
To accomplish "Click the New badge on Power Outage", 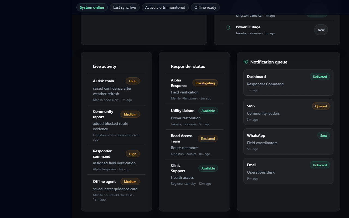I will tap(321, 30).
